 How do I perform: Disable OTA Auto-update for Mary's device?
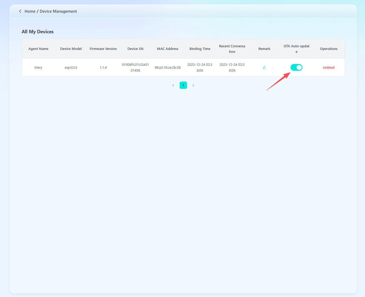[296, 67]
